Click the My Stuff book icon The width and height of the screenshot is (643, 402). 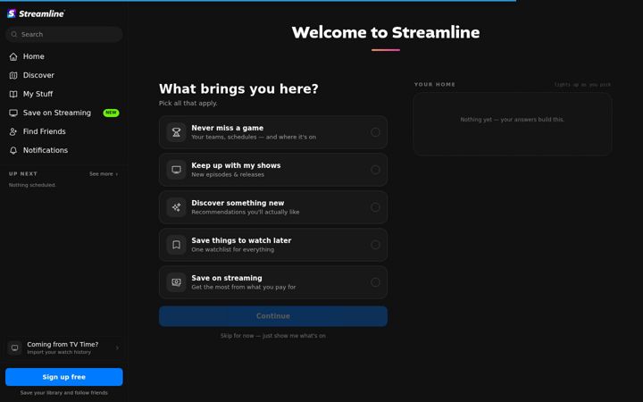(13, 95)
